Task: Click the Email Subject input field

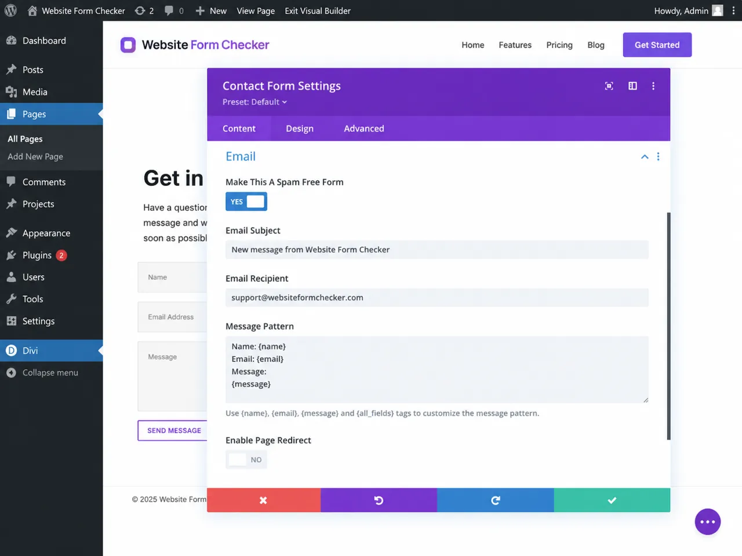Action: tap(437, 250)
